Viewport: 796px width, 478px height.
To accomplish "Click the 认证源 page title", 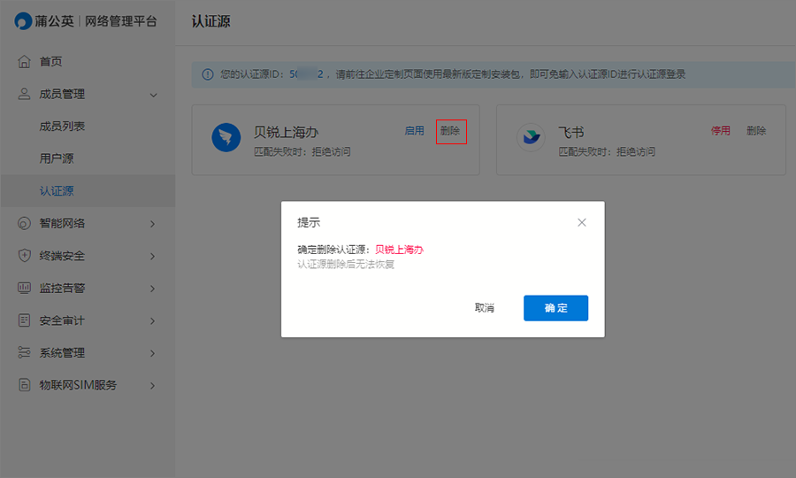I will tap(210, 21).
